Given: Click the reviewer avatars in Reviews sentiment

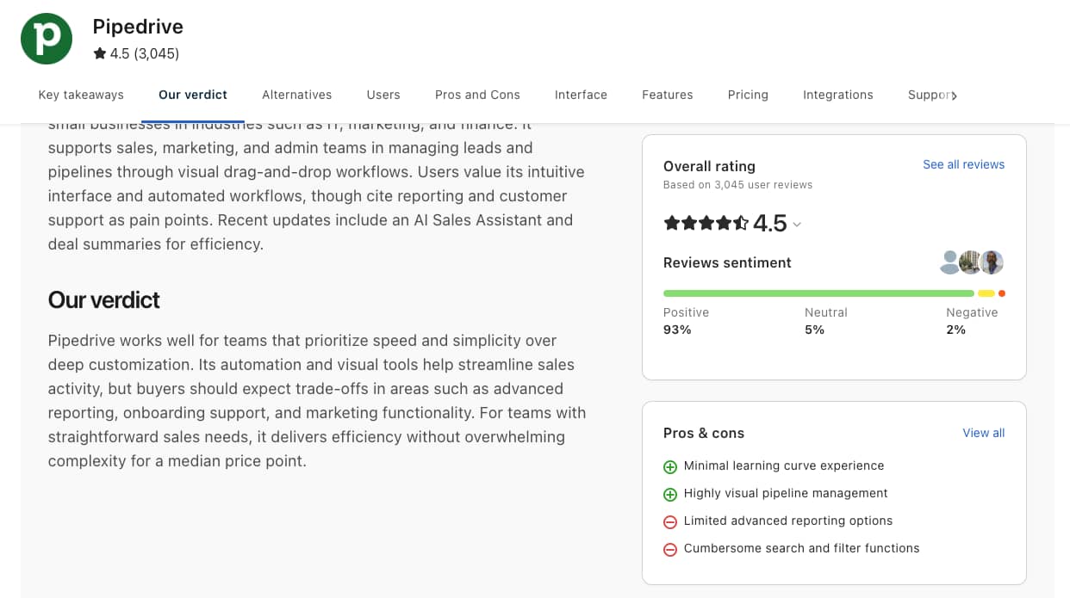Looking at the screenshot, I should (x=972, y=262).
